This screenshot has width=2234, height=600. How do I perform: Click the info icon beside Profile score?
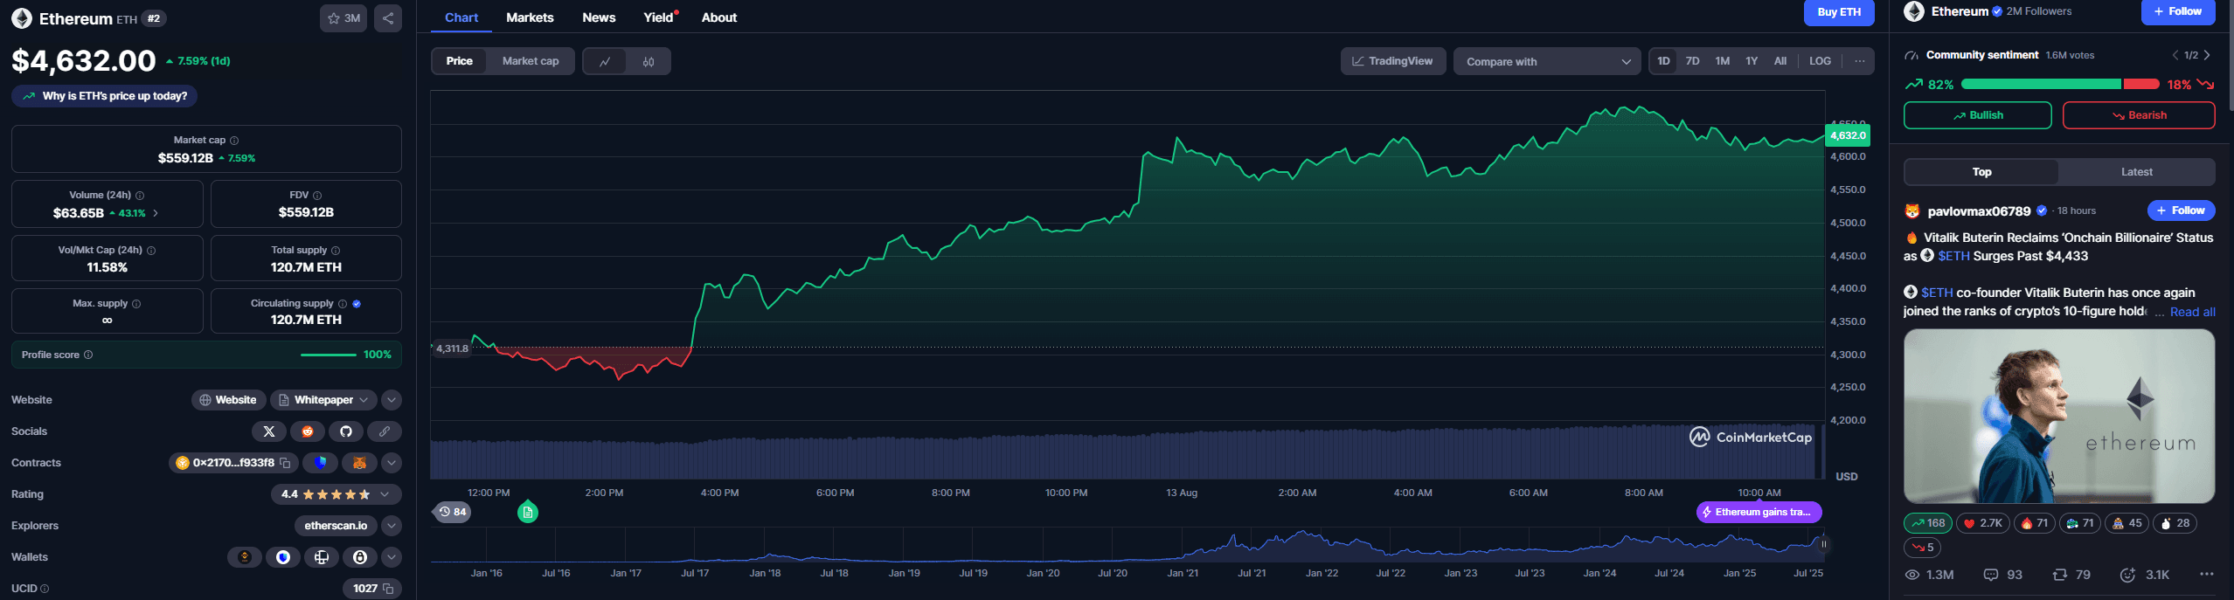point(88,355)
